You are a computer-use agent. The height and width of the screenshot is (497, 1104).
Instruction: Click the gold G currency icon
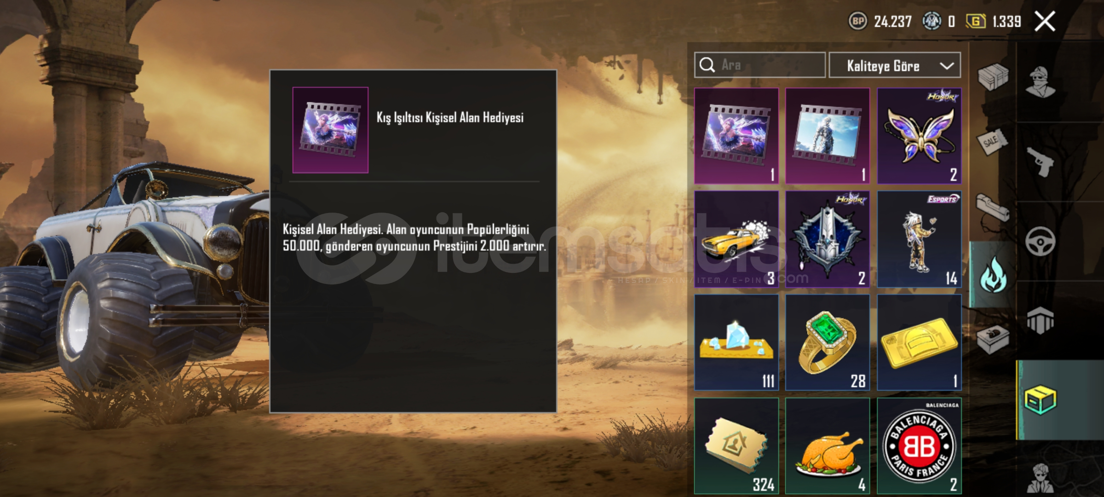click(x=976, y=21)
